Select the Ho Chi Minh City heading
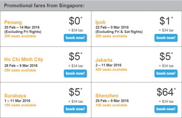Viewport: 182px width, 118px height. tap(24, 59)
